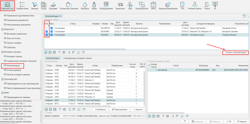Open the Чат module icon
The height and width of the screenshot is (124, 250).
pos(182,6)
